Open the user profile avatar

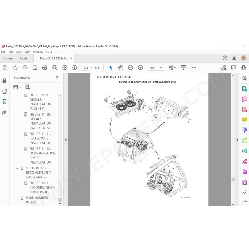(244, 58)
